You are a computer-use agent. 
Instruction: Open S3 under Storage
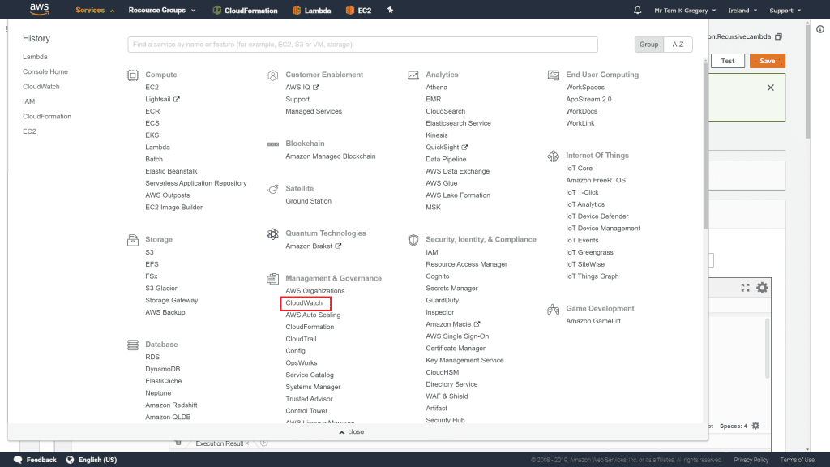point(150,252)
